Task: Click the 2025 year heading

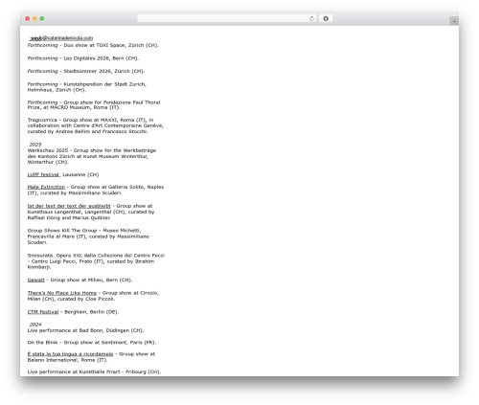Action: [35, 145]
